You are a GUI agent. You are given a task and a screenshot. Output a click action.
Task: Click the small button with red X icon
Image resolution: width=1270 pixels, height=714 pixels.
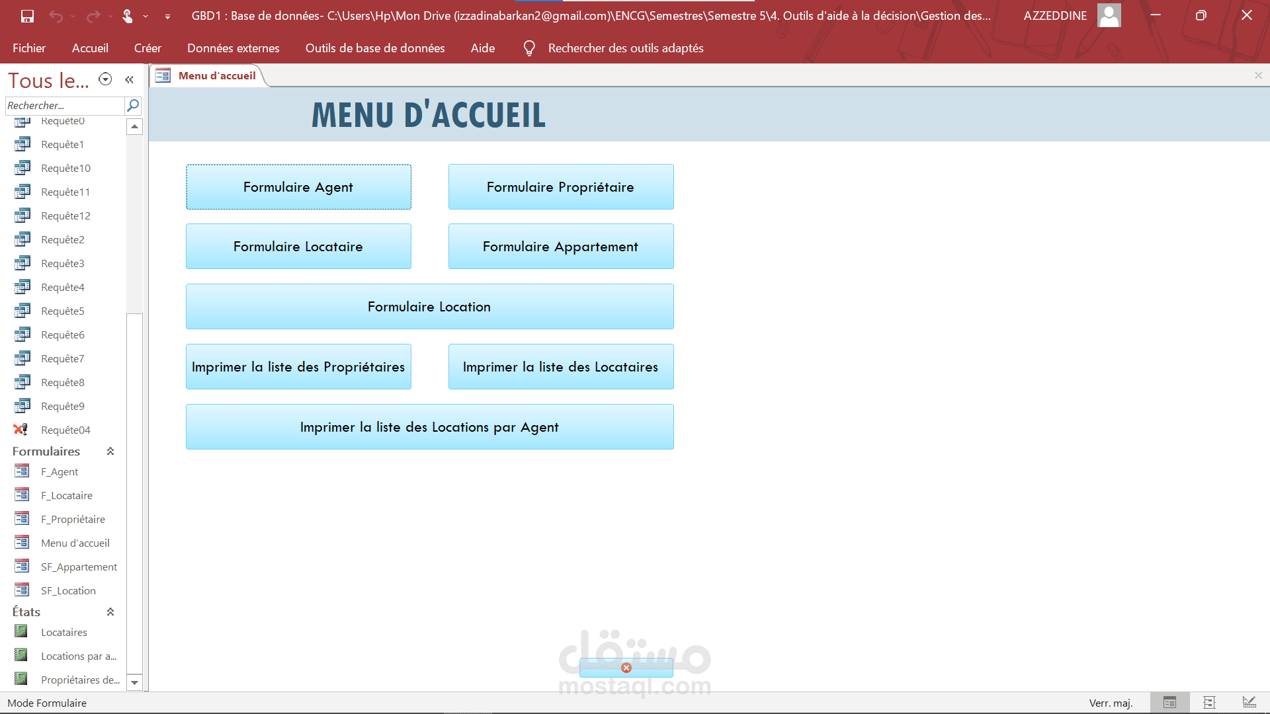(626, 668)
